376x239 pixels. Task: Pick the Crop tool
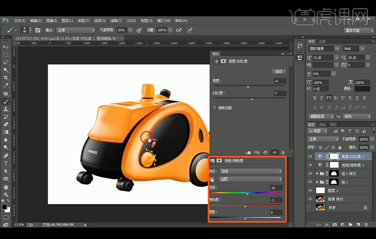tap(6, 78)
